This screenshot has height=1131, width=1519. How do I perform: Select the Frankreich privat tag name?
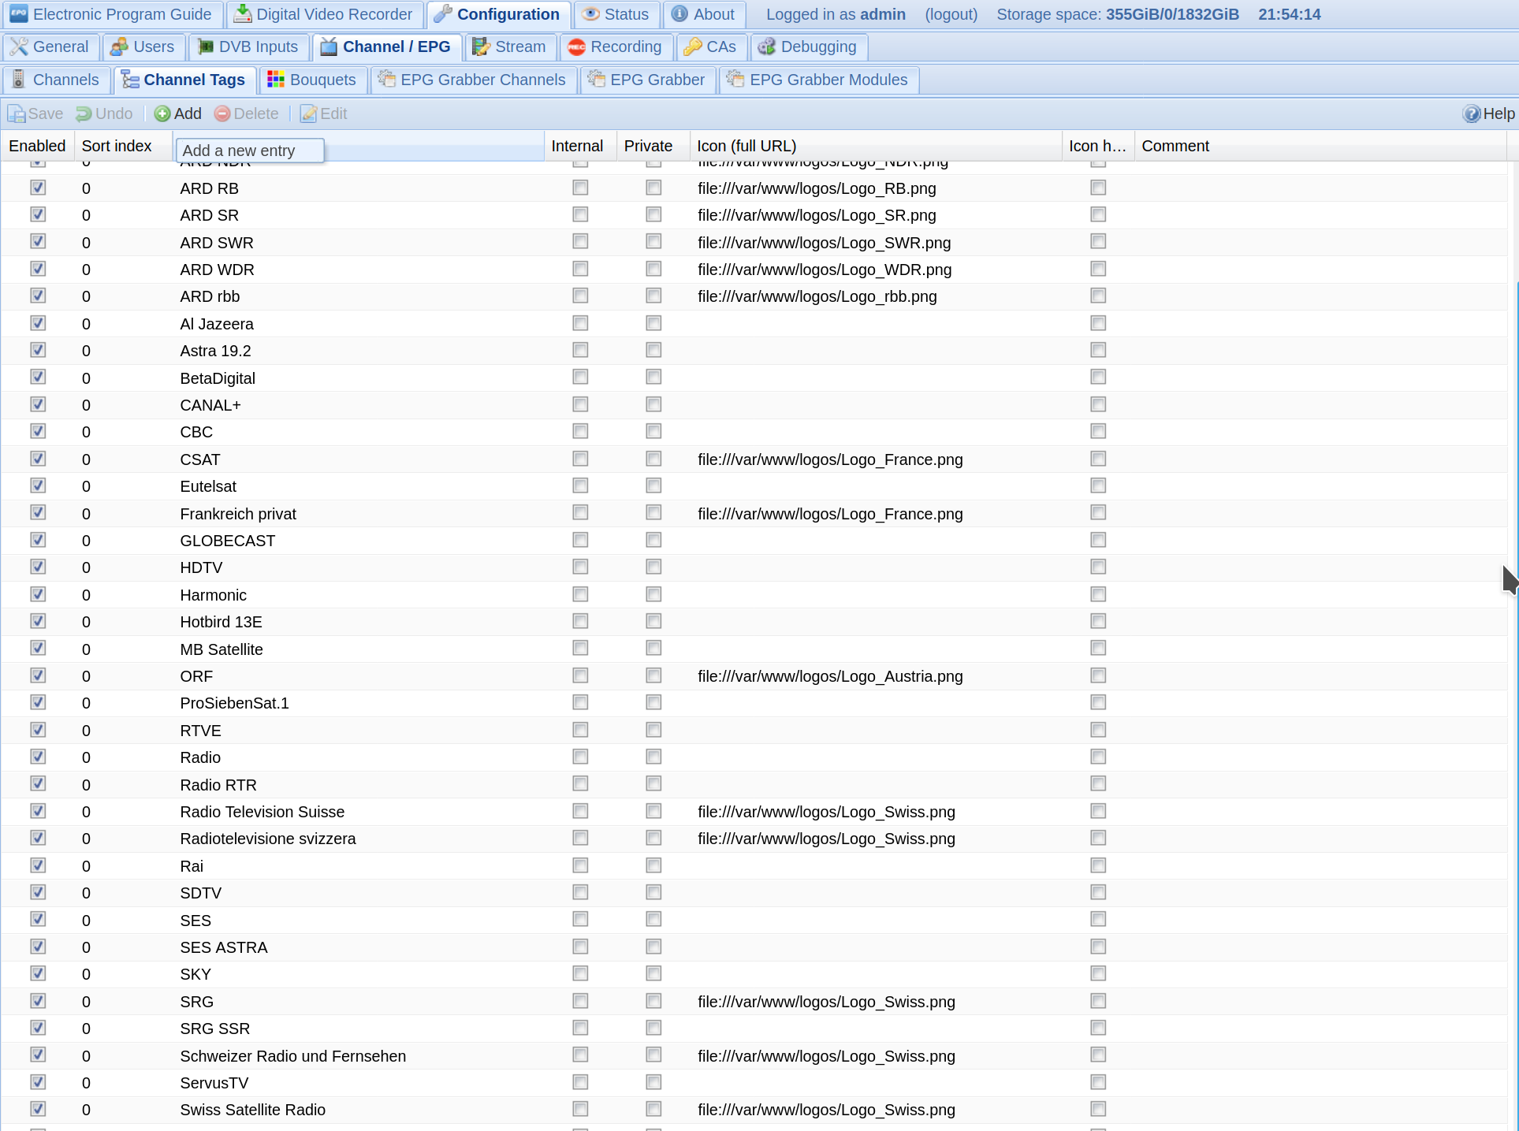coord(238,514)
